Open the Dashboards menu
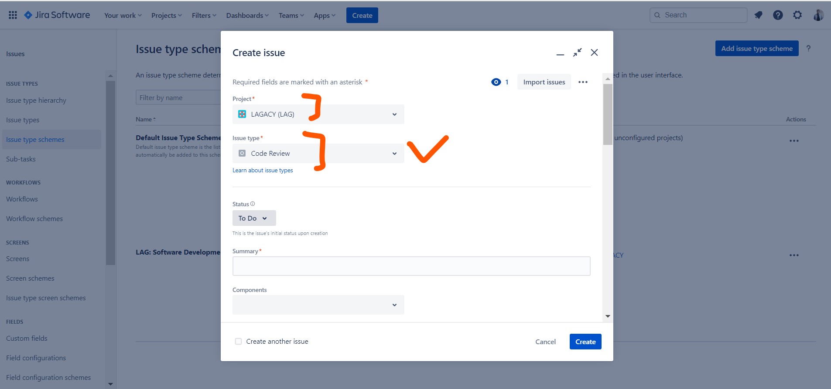 pos(247,16)
